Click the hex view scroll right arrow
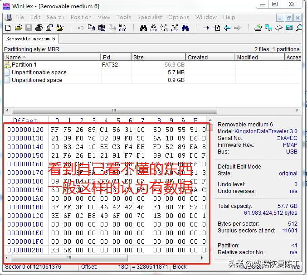This screenshot has height=275, width=307. [x=202, y=258]
